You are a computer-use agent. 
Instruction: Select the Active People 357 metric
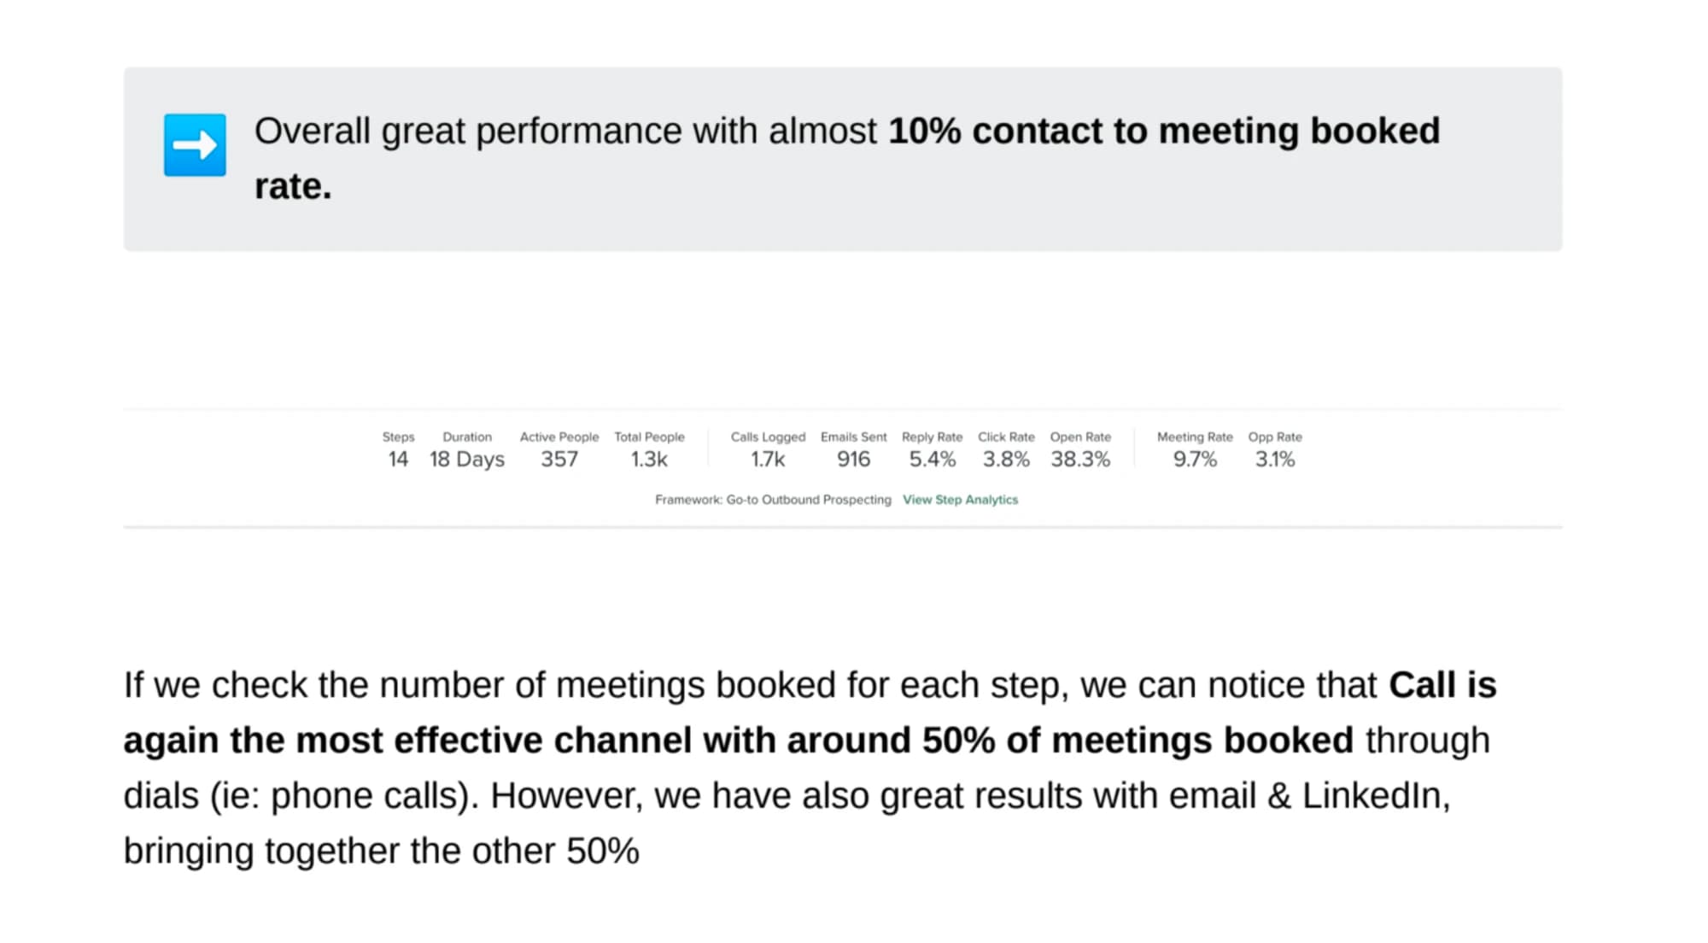click(559, 449)
